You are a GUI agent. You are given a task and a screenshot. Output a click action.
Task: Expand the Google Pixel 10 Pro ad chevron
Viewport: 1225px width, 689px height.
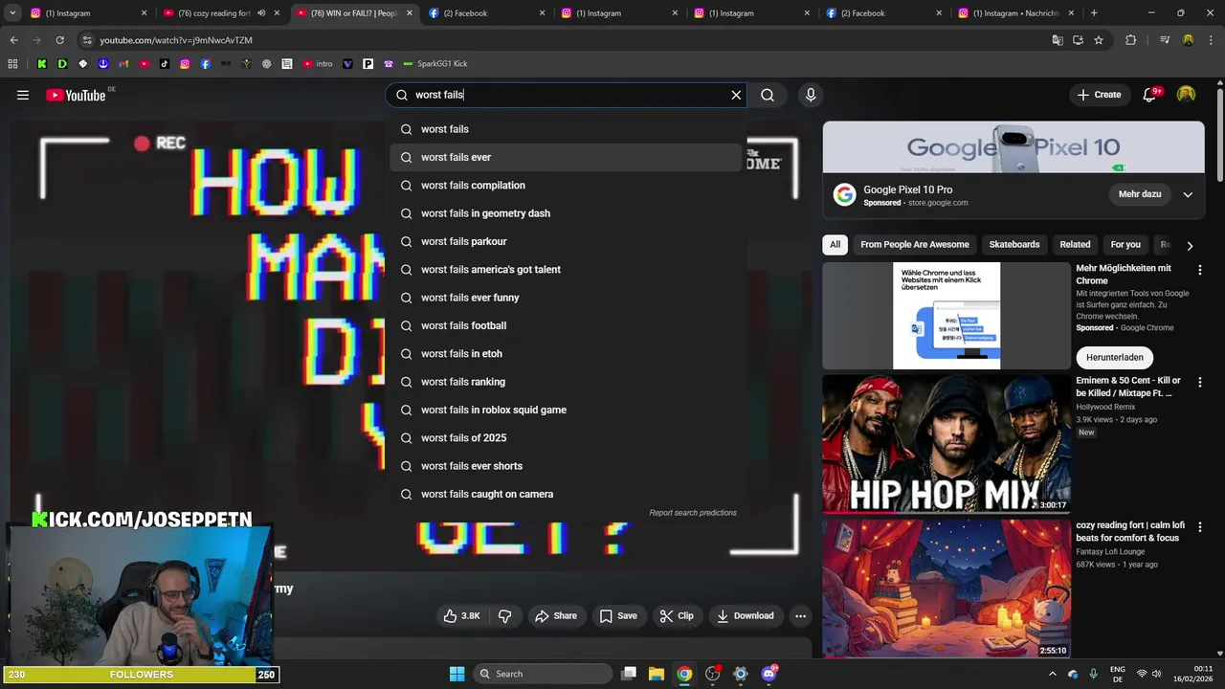coord(1188,194)
